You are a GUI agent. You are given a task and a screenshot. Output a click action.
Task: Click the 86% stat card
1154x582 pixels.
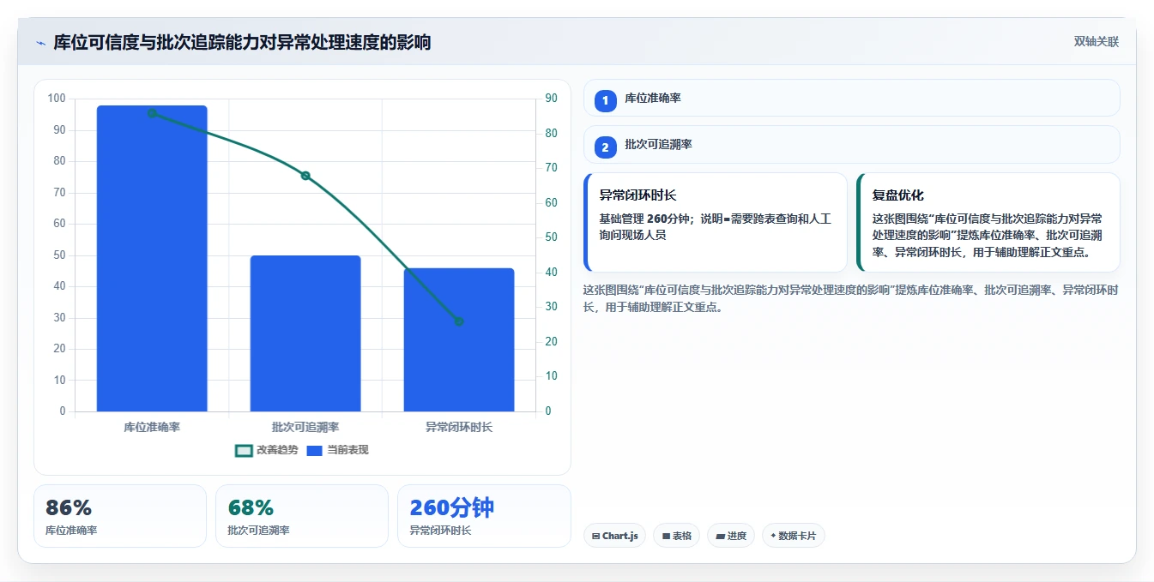pyautogui.click(x=120, y=516)
